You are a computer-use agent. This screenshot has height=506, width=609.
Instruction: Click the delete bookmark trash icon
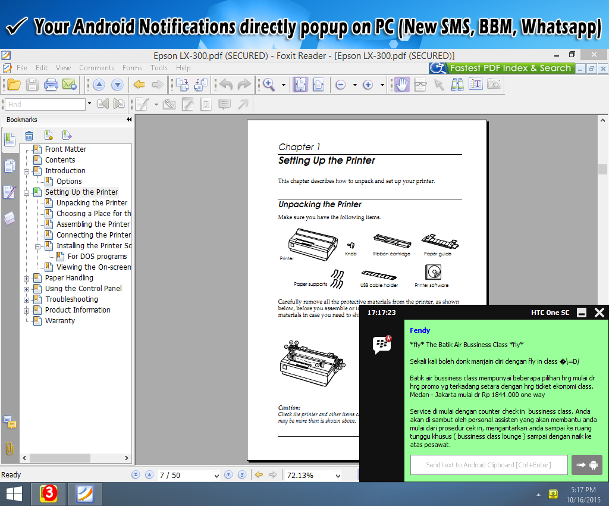tap(29, 135)
